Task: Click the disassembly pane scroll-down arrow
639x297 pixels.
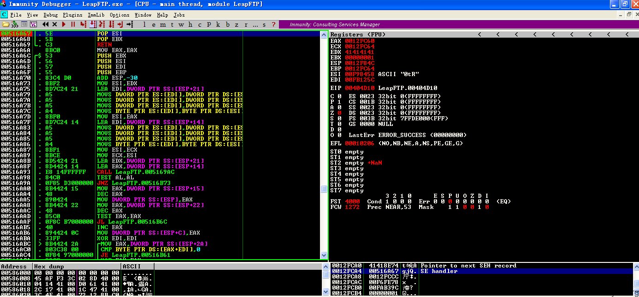Action: click(324, 255)
